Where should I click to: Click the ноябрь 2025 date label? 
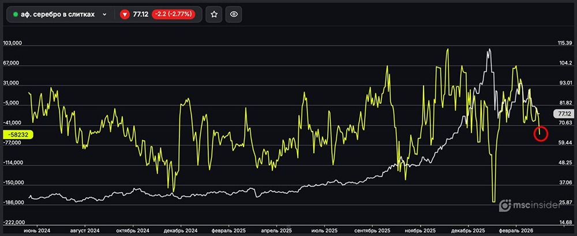click(x=421, y=231)
